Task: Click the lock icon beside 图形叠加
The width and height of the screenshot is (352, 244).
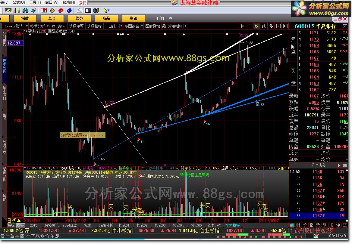Action: point(164,26)
